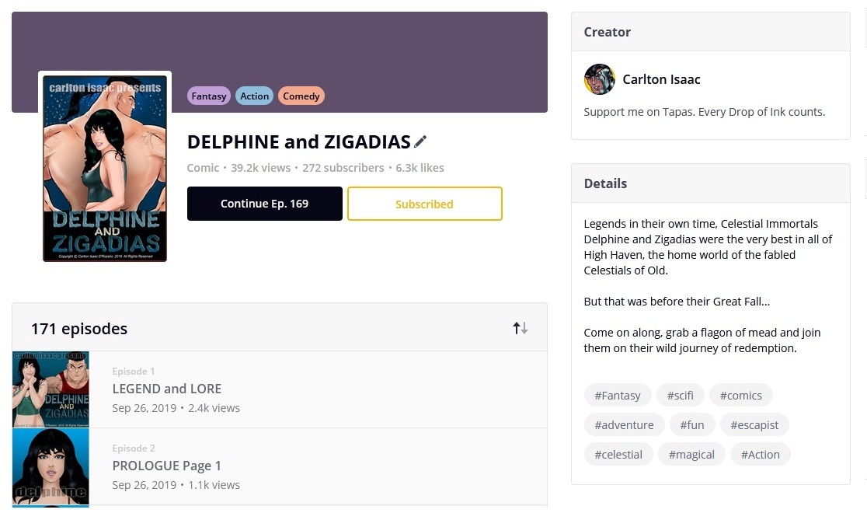
Task: Click the #scifi hashtag chip
Action: [x=680, y=396]
